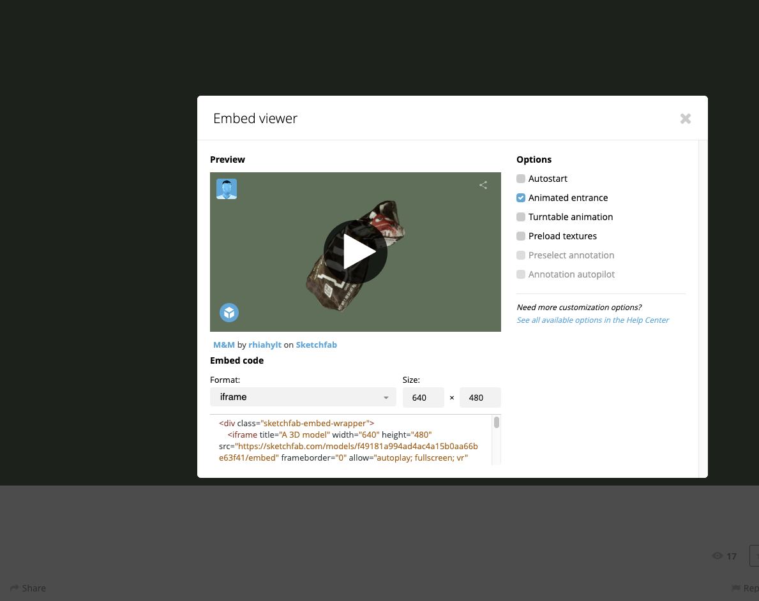
Task: Click the play button on the model preview
Action: pyautogui.click(x=356, y=252)
